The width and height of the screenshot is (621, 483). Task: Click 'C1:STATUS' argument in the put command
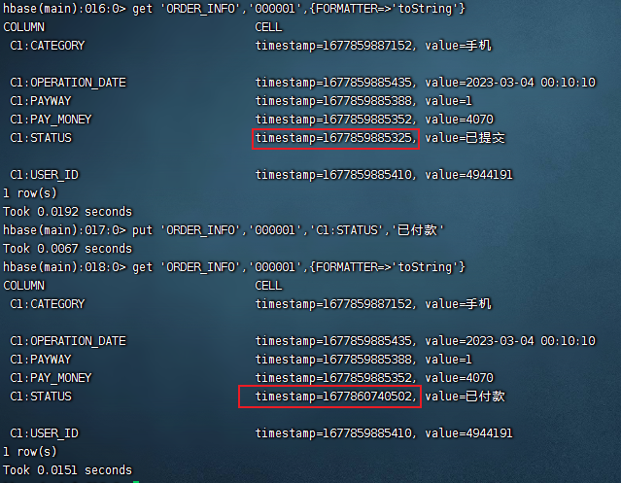pos(347,230)
